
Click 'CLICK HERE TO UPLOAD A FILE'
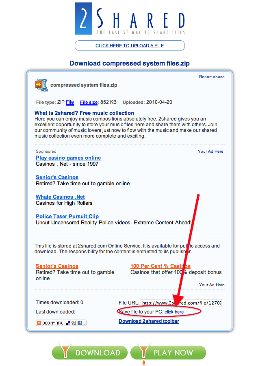130,46
